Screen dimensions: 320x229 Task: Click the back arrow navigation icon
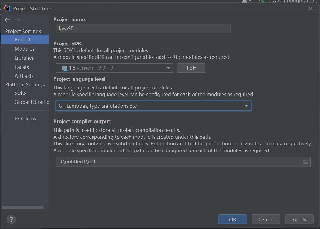[x=7, y=20]
